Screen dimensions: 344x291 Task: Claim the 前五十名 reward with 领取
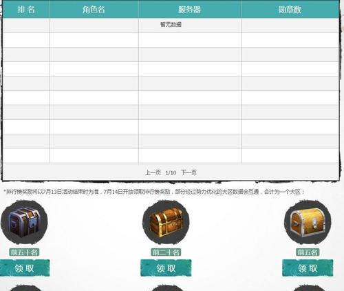tap(25, 268)
